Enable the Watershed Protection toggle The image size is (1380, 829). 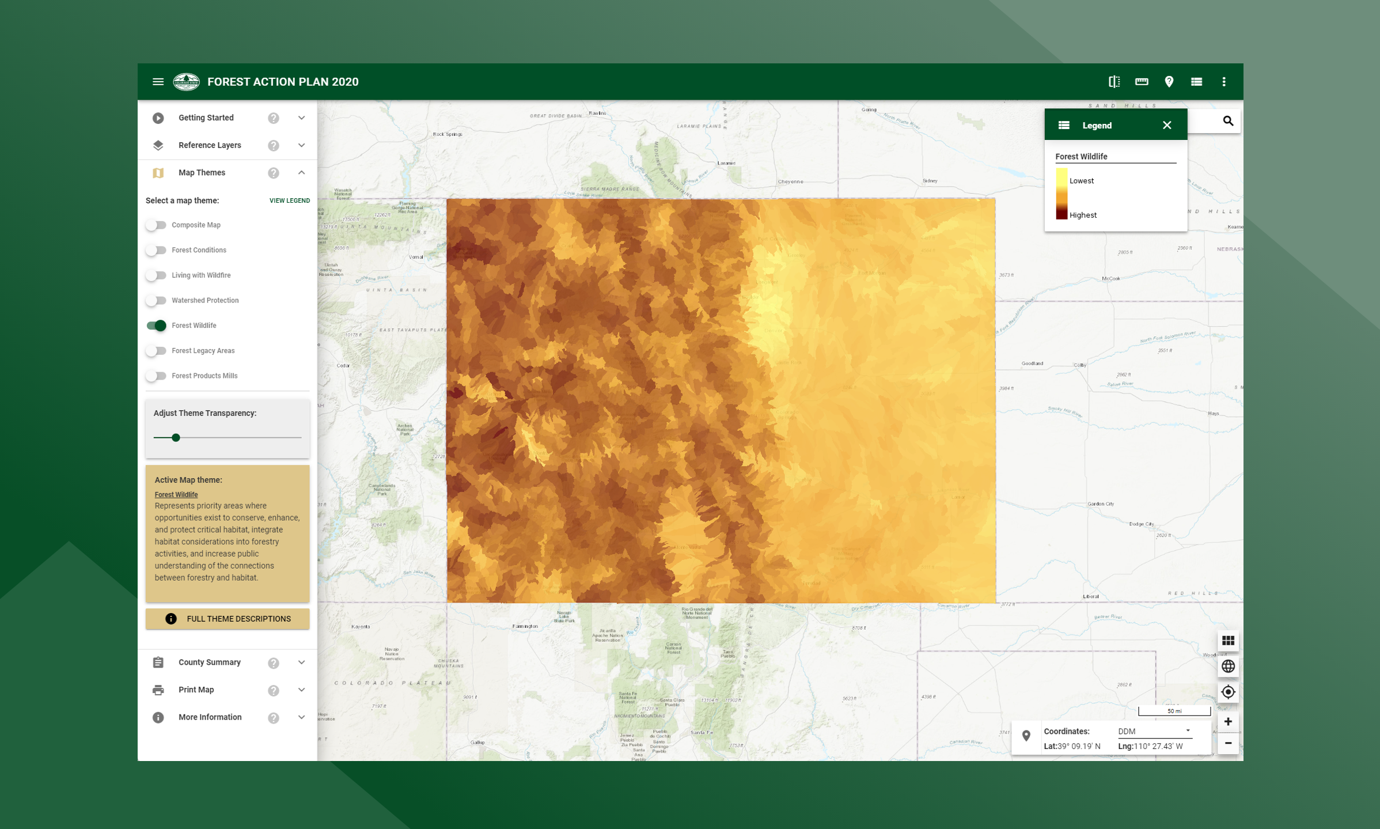pyautogui.click(x=156, y=300)
